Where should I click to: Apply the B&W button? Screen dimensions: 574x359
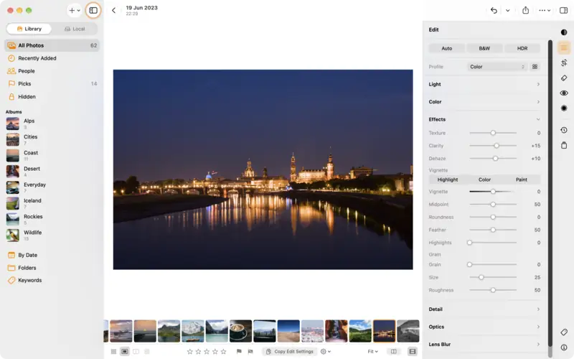pos(484,48)
